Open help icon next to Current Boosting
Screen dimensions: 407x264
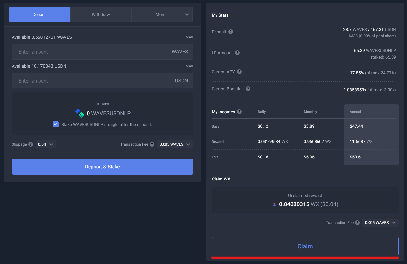pyautogui.click(x=248, y=89)
